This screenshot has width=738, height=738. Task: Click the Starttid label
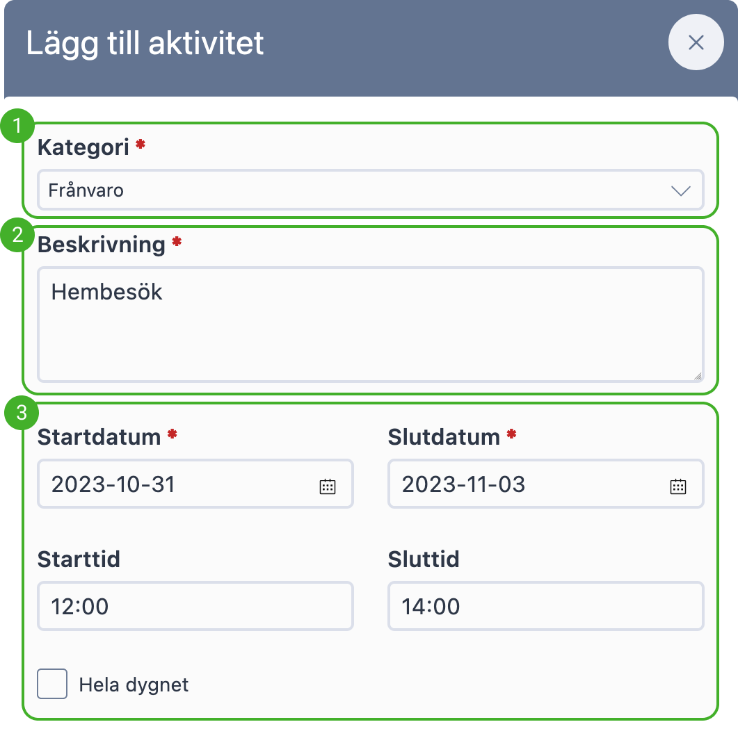tap(79, 559)
